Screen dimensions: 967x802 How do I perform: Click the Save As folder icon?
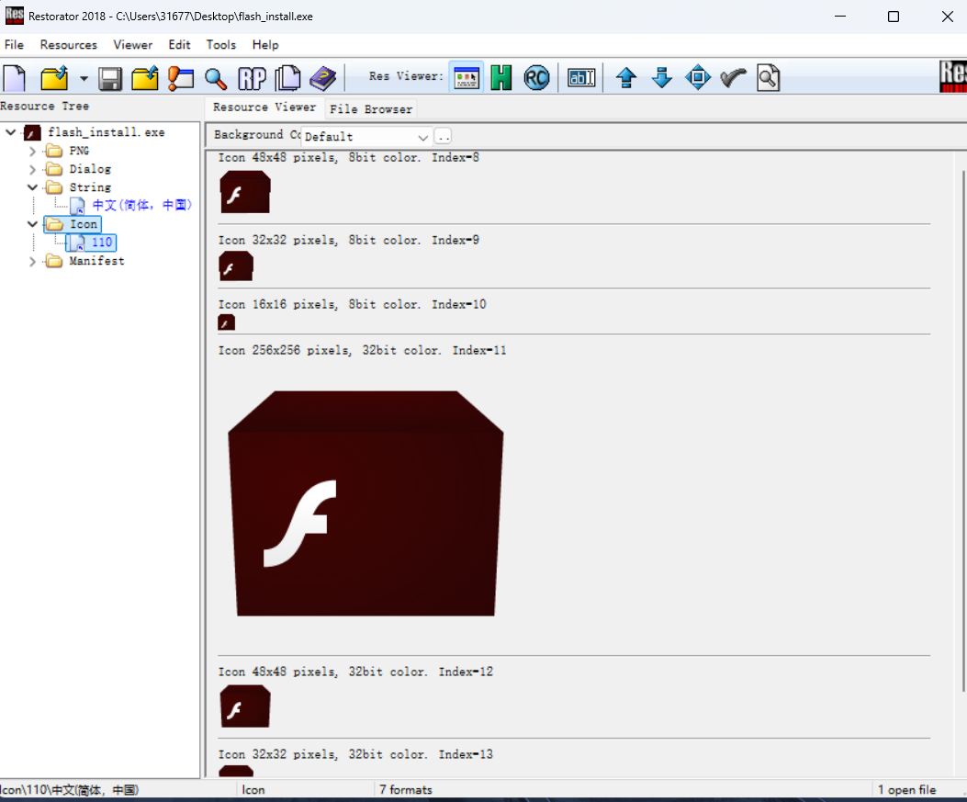point(145,78)
